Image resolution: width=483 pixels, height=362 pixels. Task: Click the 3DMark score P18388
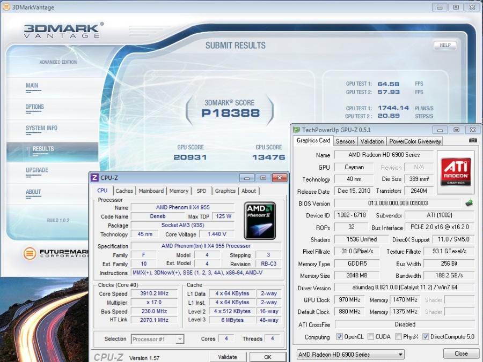click(x=230, y=113)
